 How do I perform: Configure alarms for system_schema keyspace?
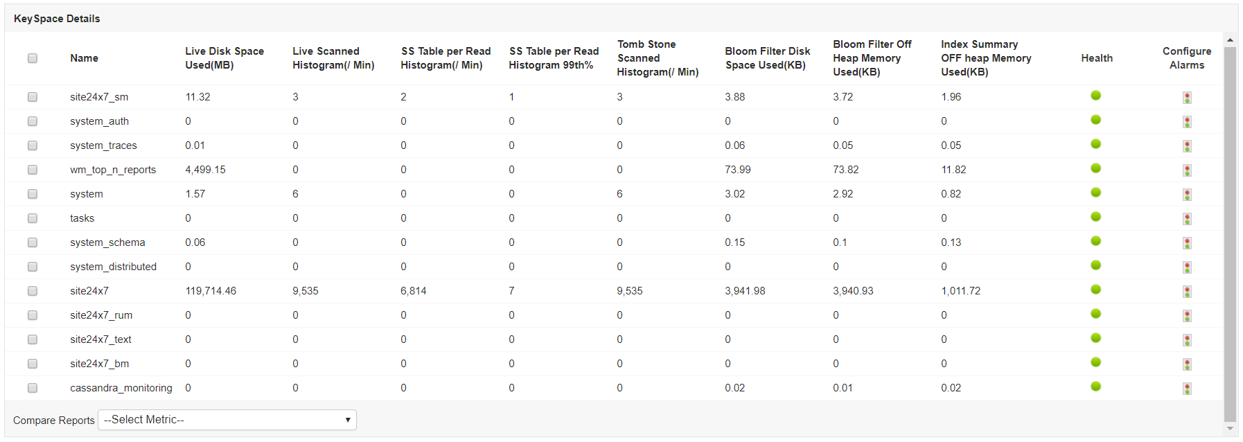pyautogui.click(x=1187, y=243)
